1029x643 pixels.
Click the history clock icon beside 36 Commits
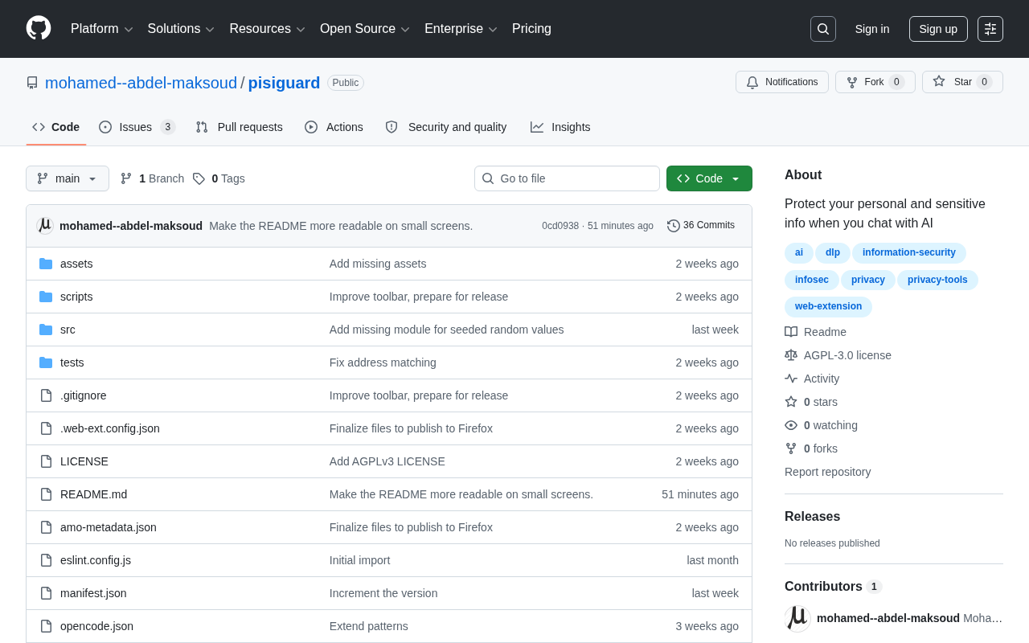point(674,226)
